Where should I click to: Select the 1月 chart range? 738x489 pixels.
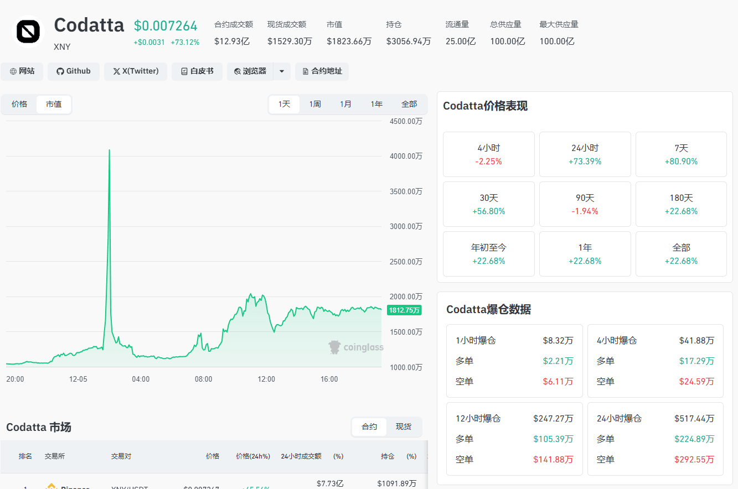tap(345, 104)
